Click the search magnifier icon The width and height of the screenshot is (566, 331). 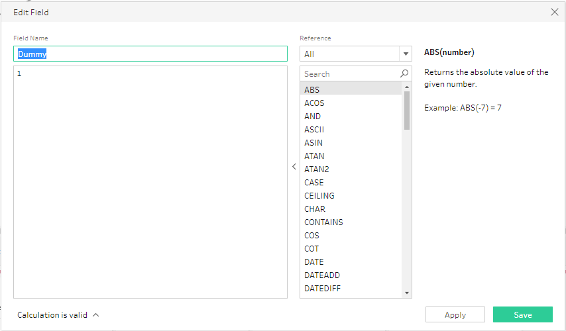[404, 74]
